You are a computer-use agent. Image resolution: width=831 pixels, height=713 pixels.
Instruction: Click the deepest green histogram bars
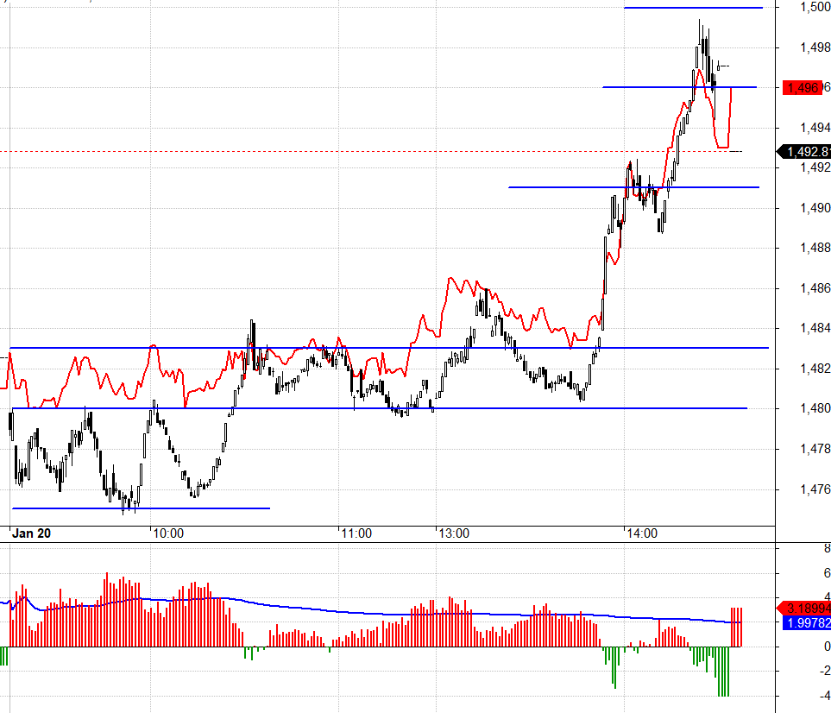click(x=723, y=672)
